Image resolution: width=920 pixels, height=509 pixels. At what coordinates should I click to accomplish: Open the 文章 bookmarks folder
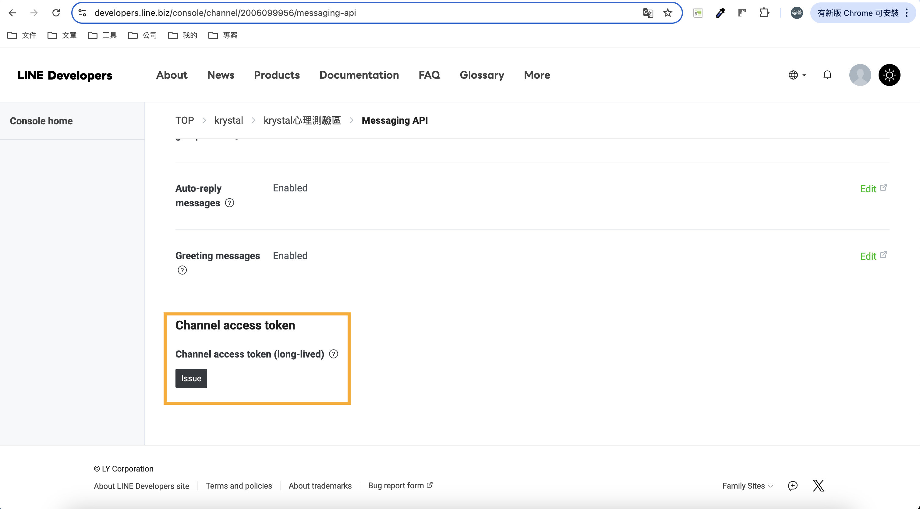click(x=62, y=35)
